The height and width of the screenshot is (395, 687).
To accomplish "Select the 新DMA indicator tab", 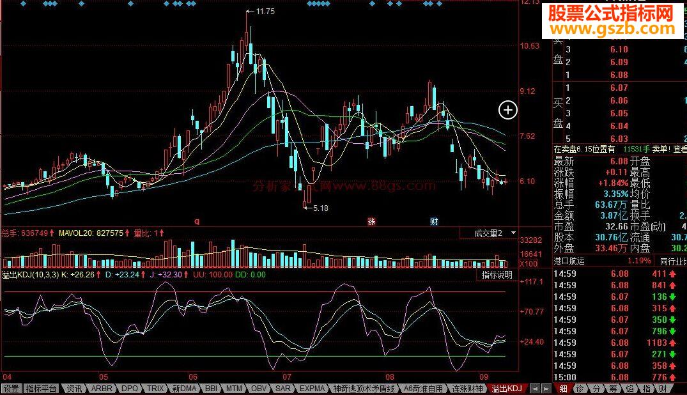I will (x=185, y=389).
